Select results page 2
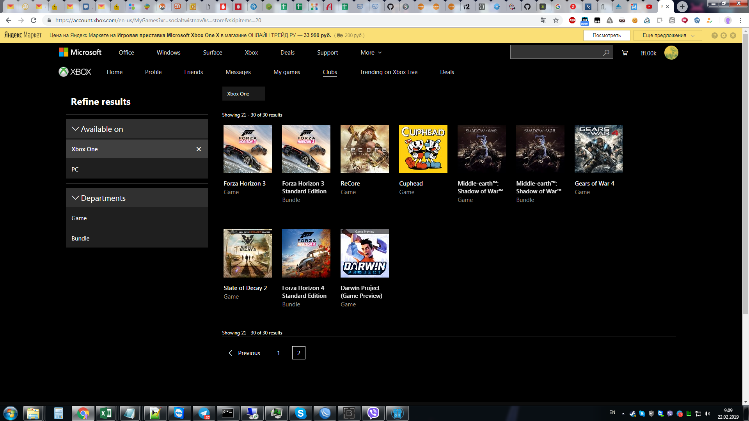The image size is (749, 421). point(299,353)
